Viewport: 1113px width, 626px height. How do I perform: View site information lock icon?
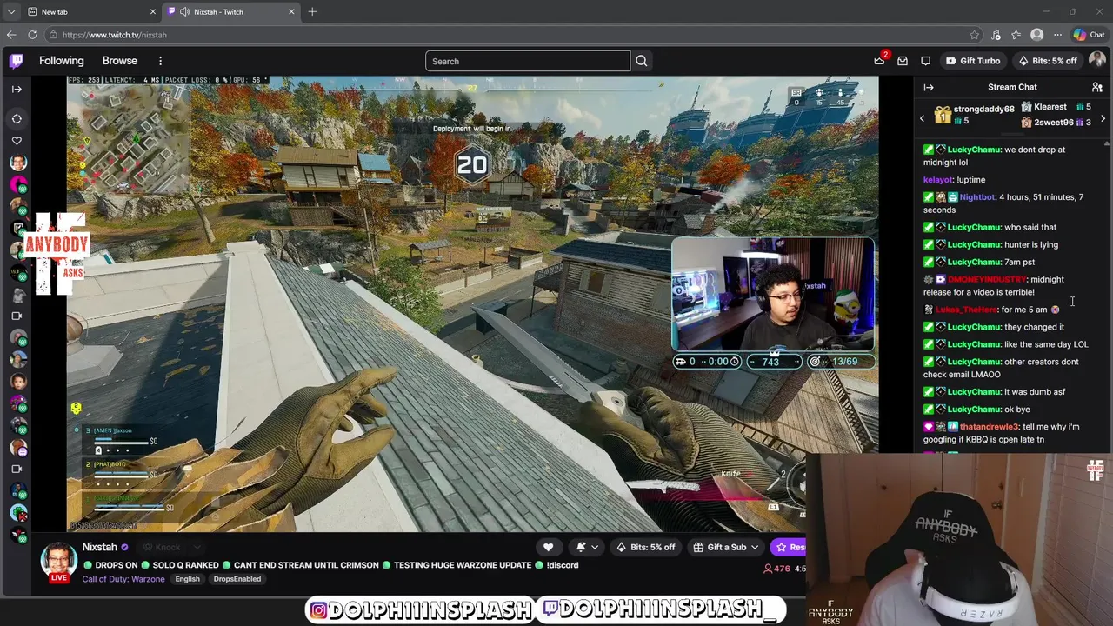point(54,35)
